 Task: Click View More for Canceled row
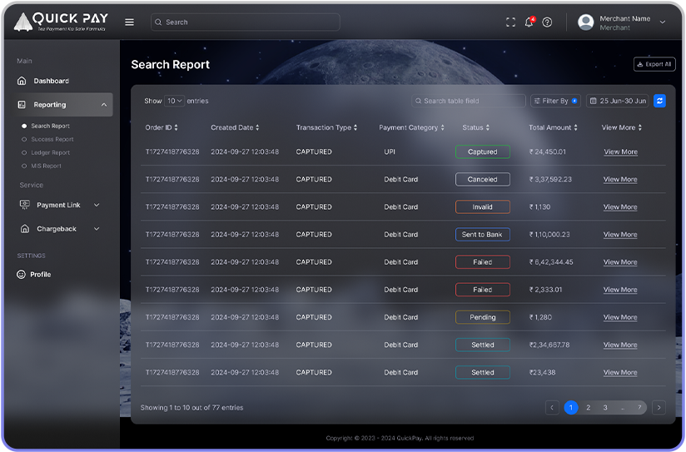click(620, 180)
